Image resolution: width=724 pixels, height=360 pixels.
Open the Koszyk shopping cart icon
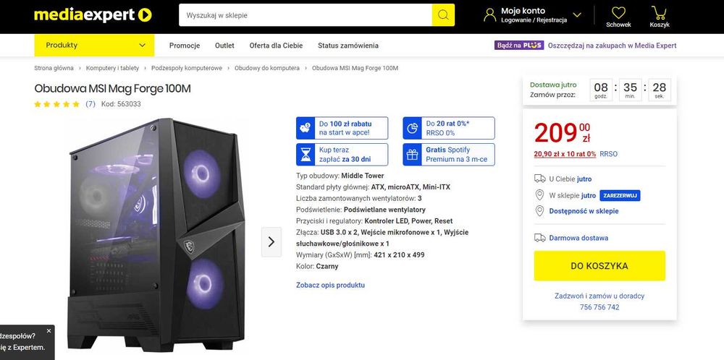659,13
